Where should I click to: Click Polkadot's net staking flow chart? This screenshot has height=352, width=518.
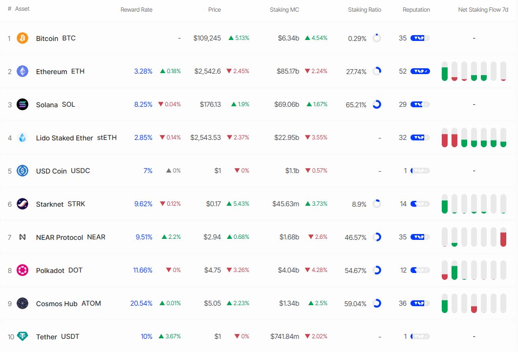click(474, 270)
